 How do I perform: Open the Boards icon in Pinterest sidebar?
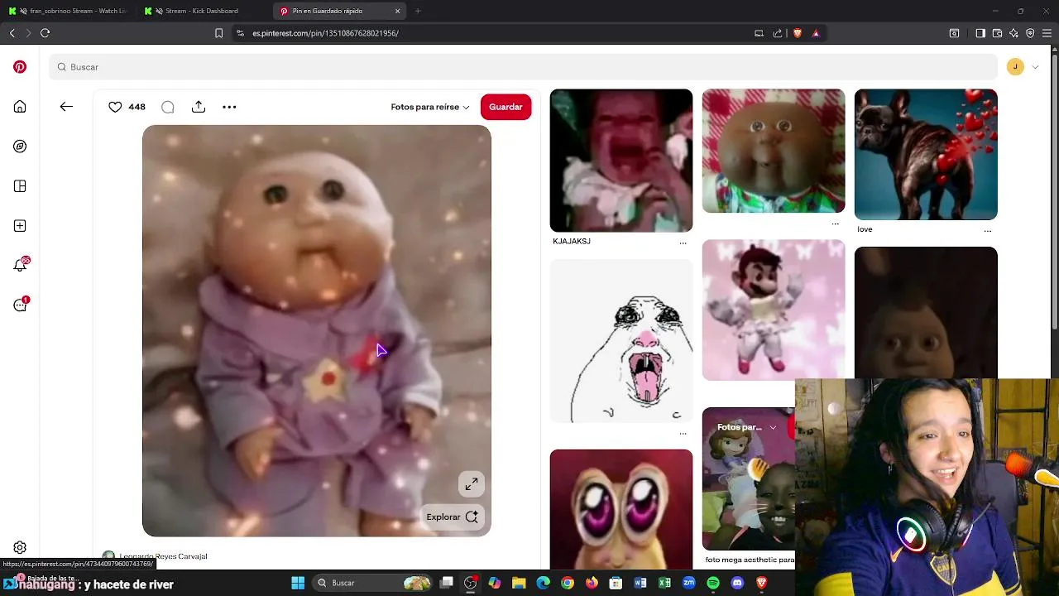20,186
